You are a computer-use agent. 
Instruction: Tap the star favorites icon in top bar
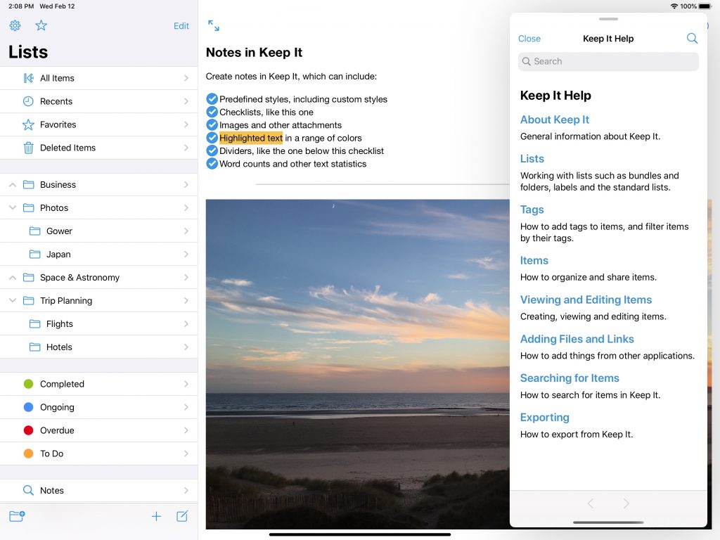click(41, 26)
